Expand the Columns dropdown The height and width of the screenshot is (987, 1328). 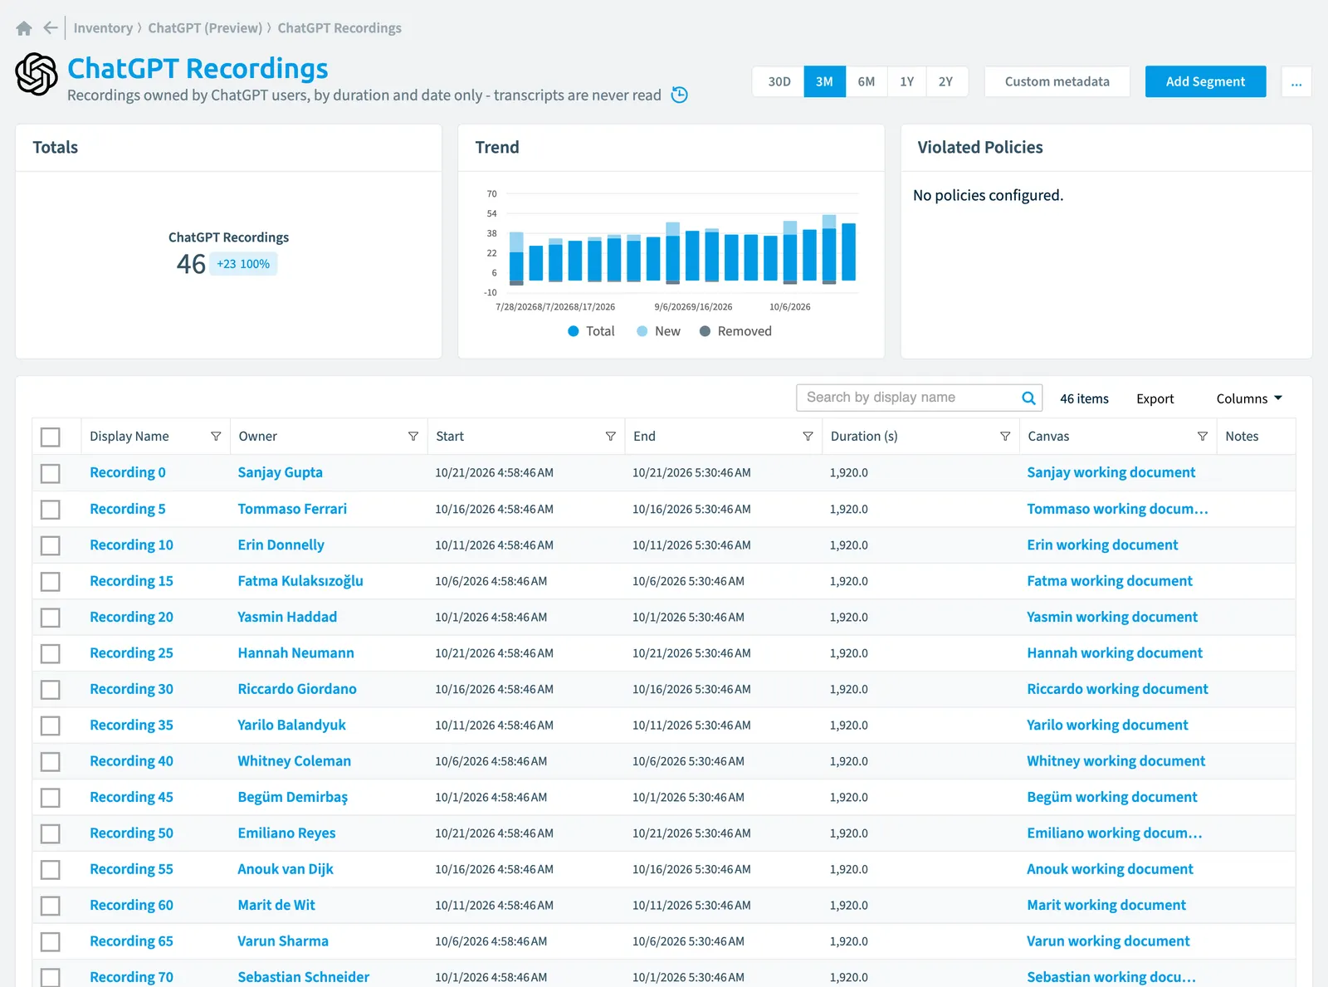[x=1249, y=398]
